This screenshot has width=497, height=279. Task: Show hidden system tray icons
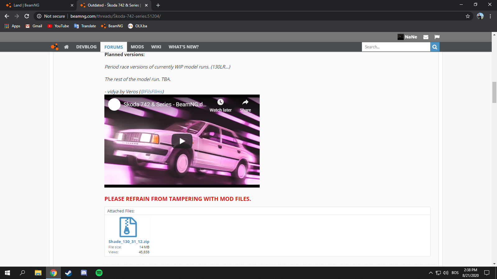click(431, 273)
